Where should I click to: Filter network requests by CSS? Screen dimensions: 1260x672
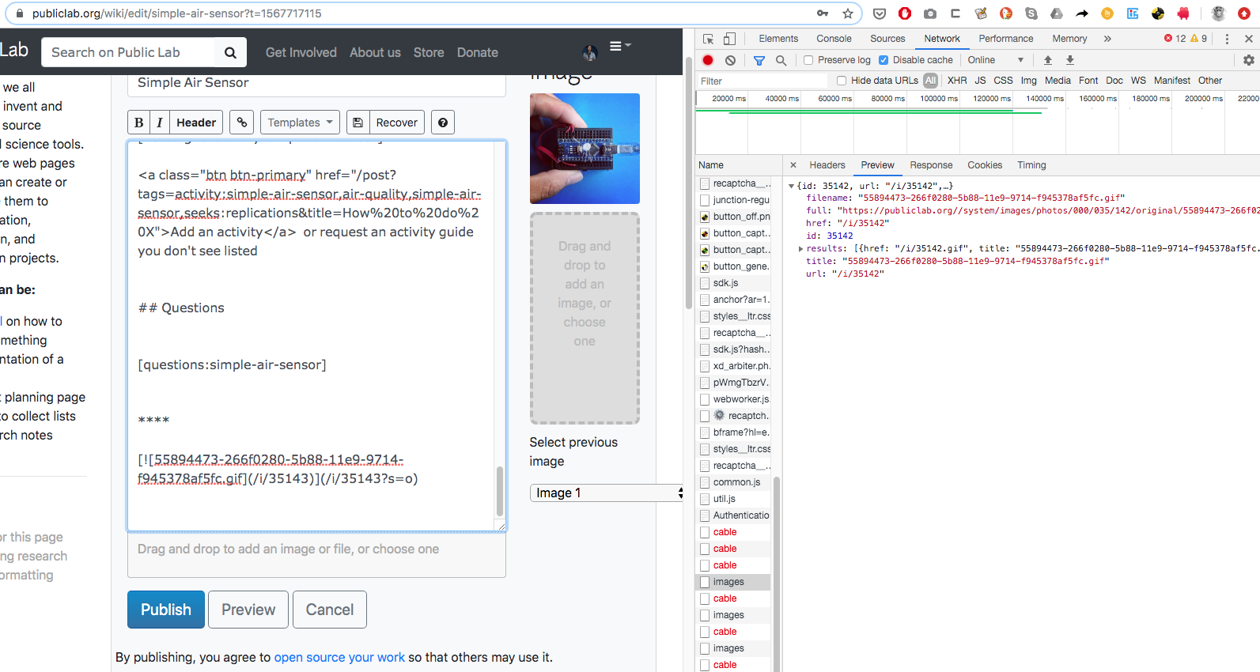tap(1003, 81)
